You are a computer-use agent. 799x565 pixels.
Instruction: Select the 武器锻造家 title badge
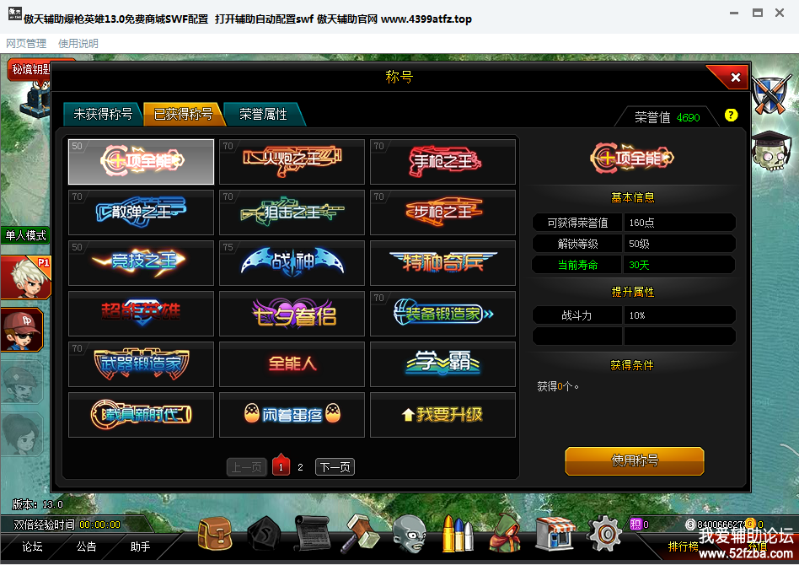click(x=141, y=363)
